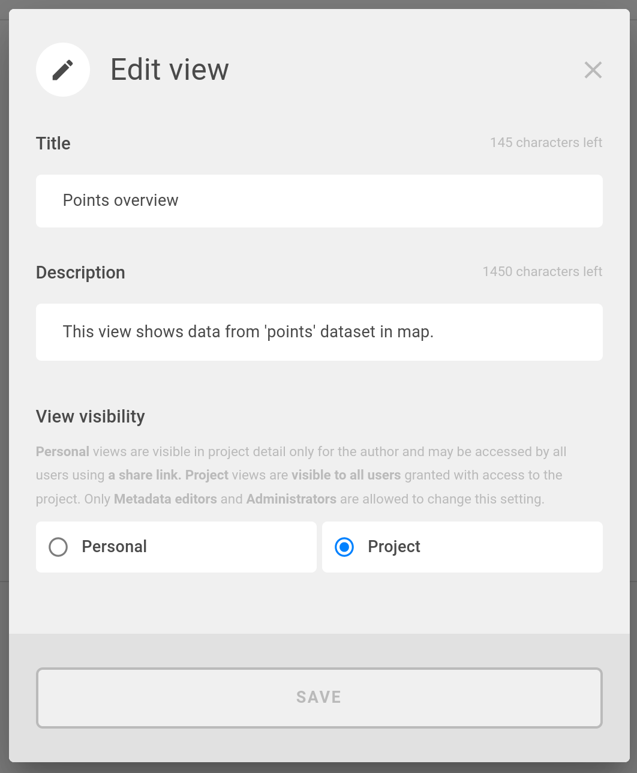Screen dimensions: 637x773
Task: Select the Personal radio button
Action: [x=58, y=547]
